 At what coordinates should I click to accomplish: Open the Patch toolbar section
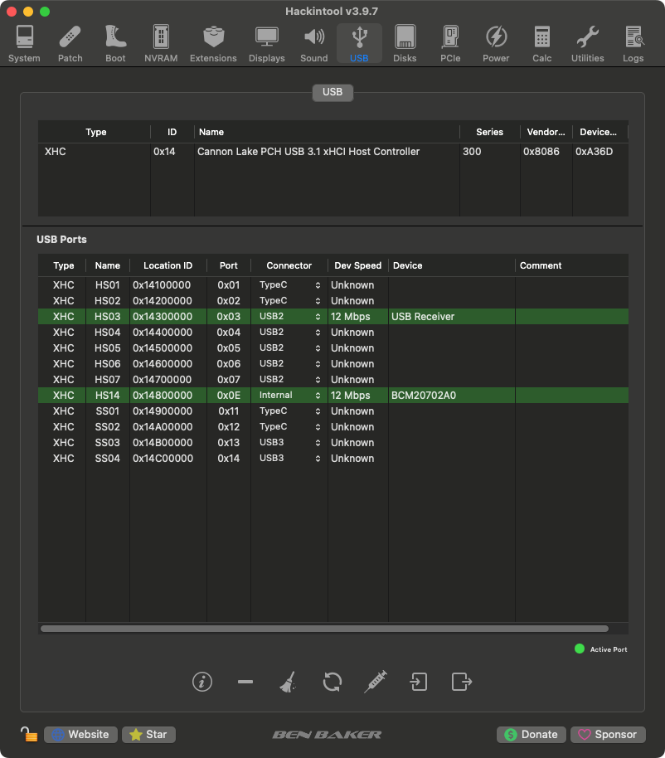[x=70, y=44]
